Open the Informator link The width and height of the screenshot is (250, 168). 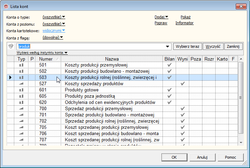184,23
